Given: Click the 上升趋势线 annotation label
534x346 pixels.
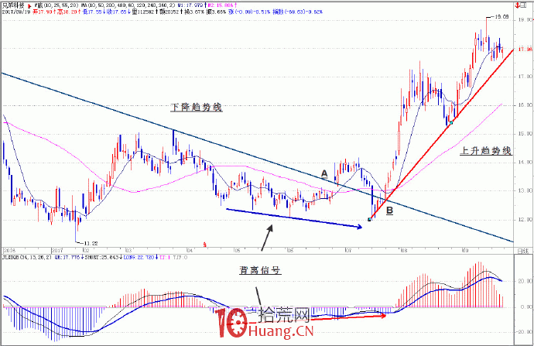Looking at the screenshot, I should 486,151.
